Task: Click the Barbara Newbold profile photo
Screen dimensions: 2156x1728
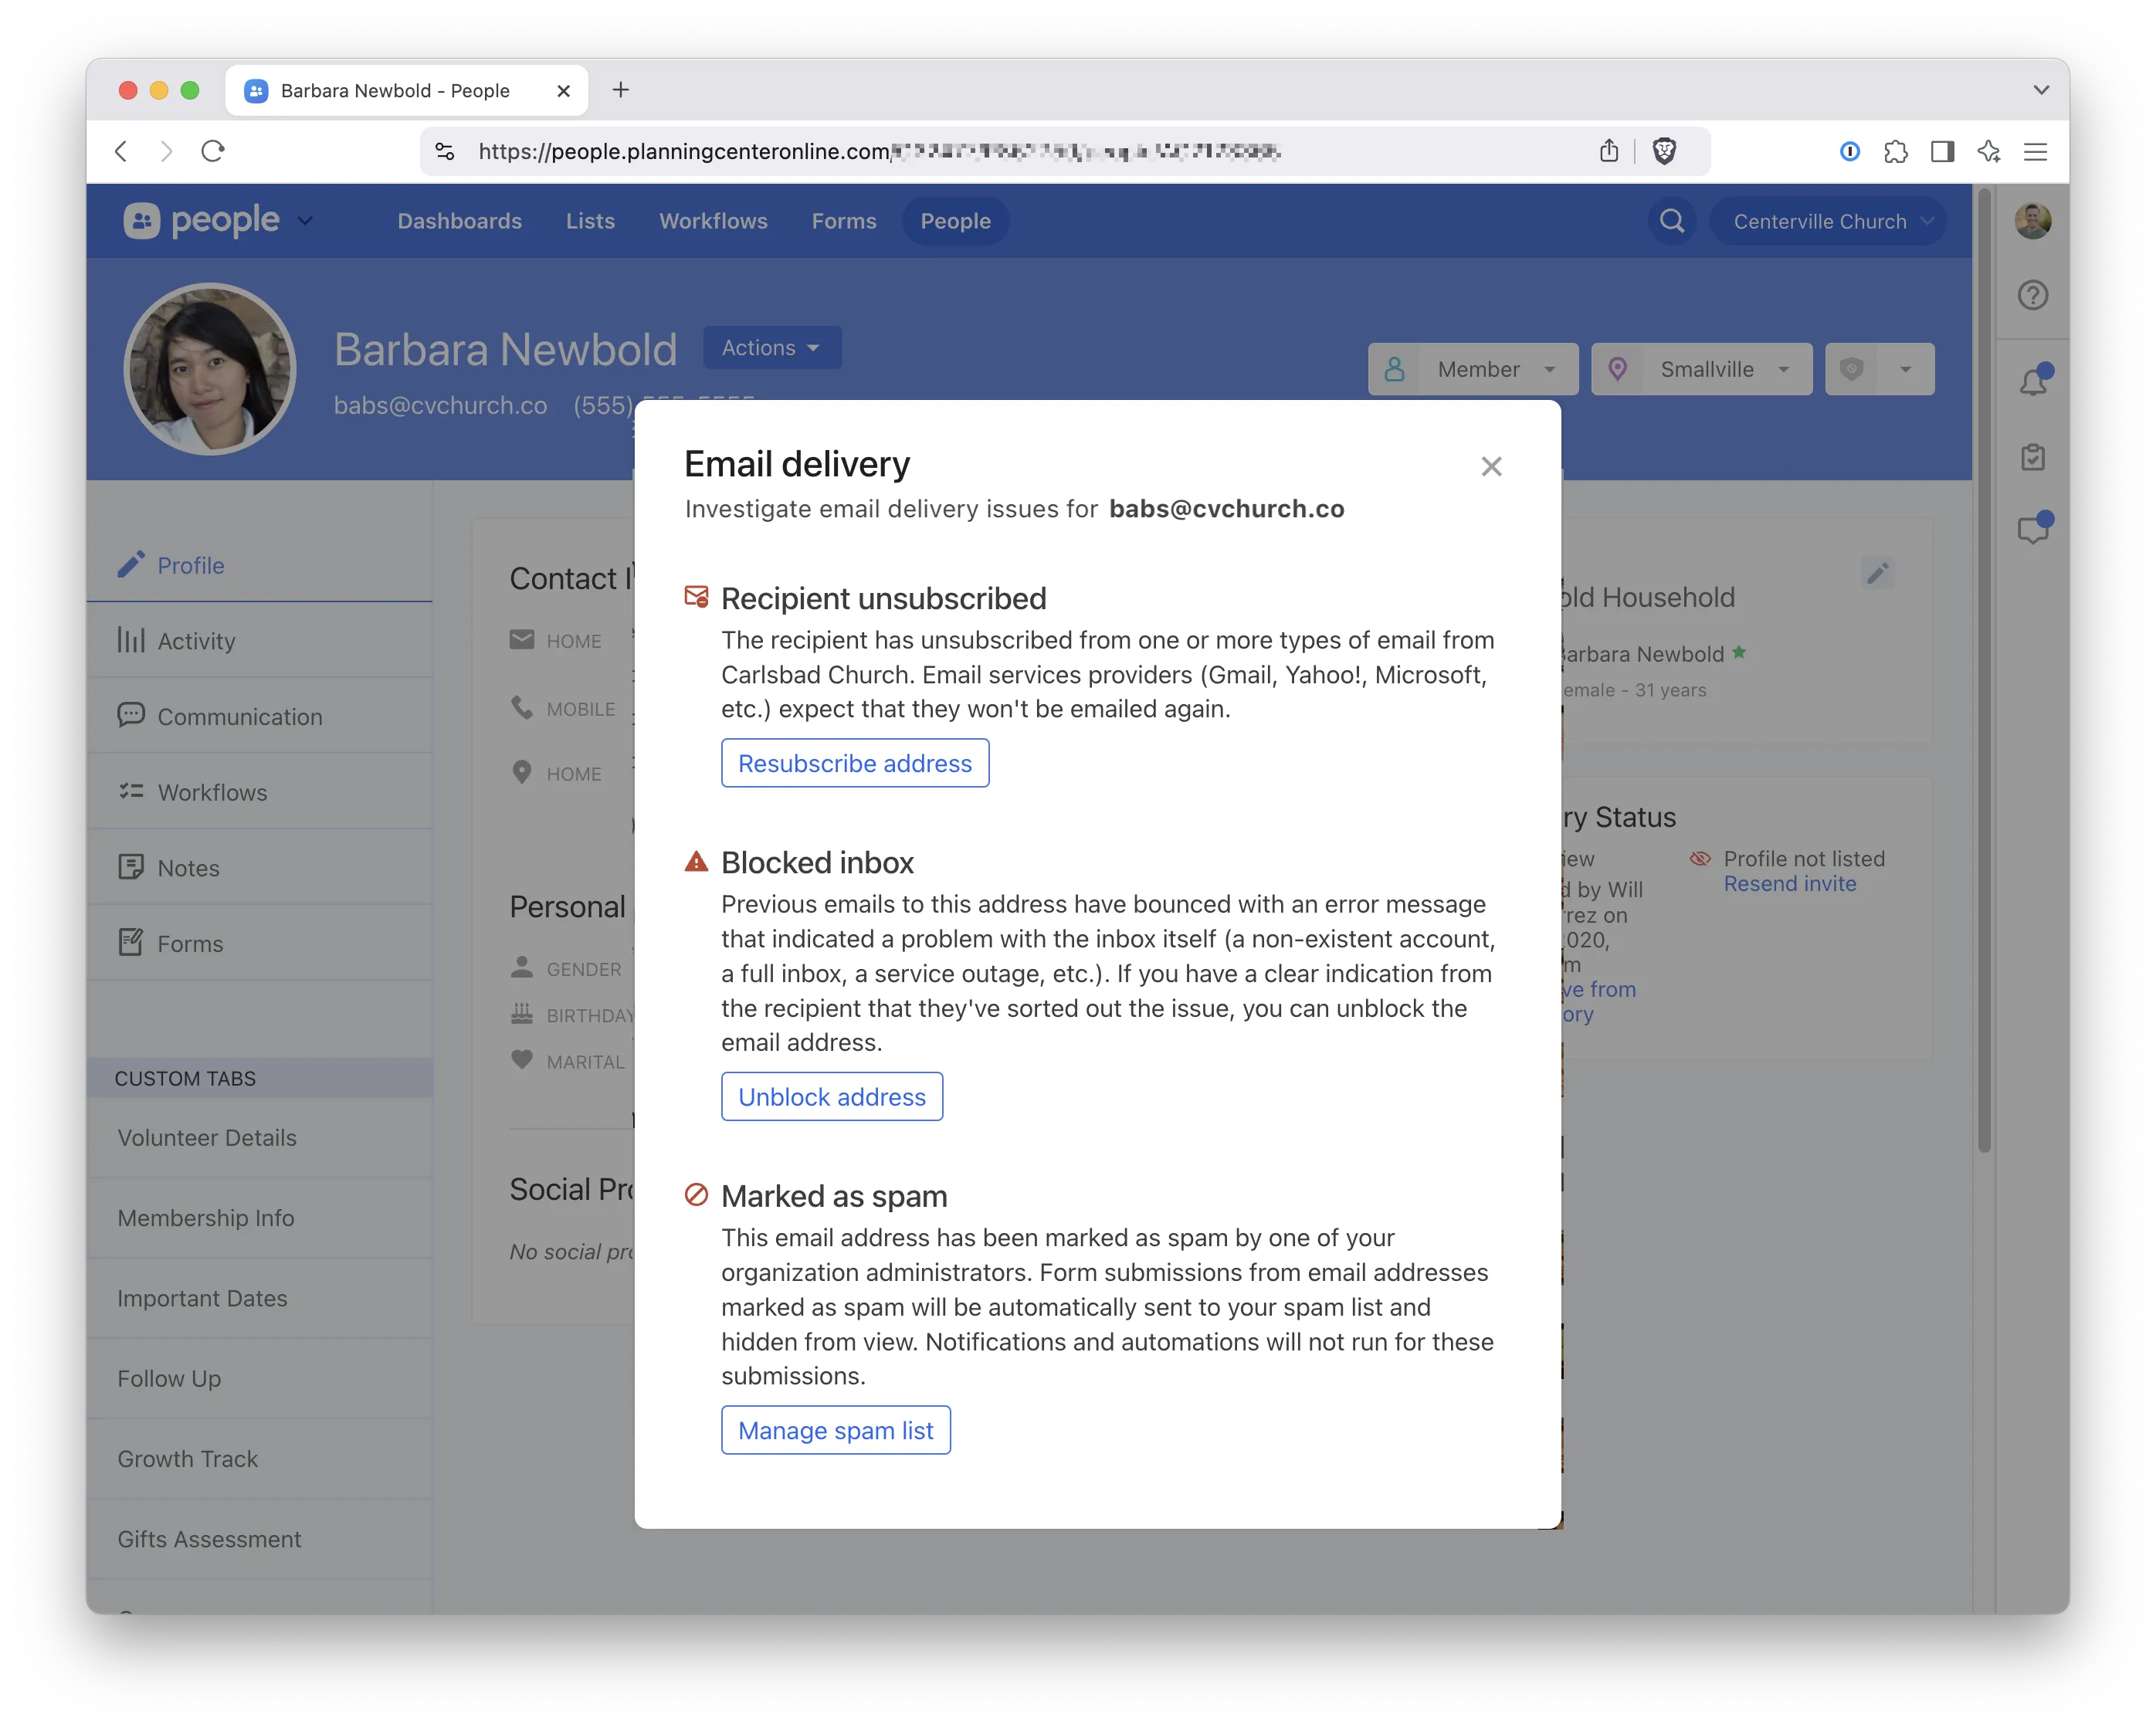Action: (x=210, y=369)
